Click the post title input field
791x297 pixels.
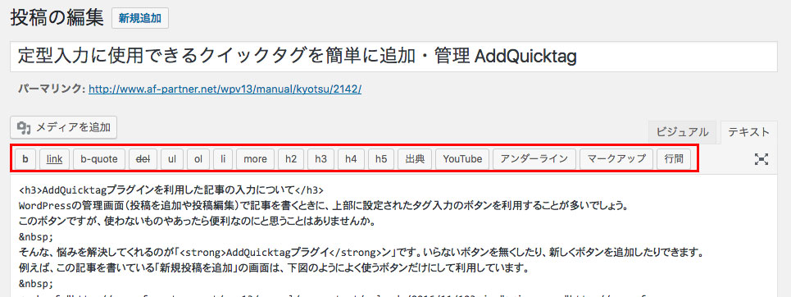pyautogui.click(x=393, y=57)
